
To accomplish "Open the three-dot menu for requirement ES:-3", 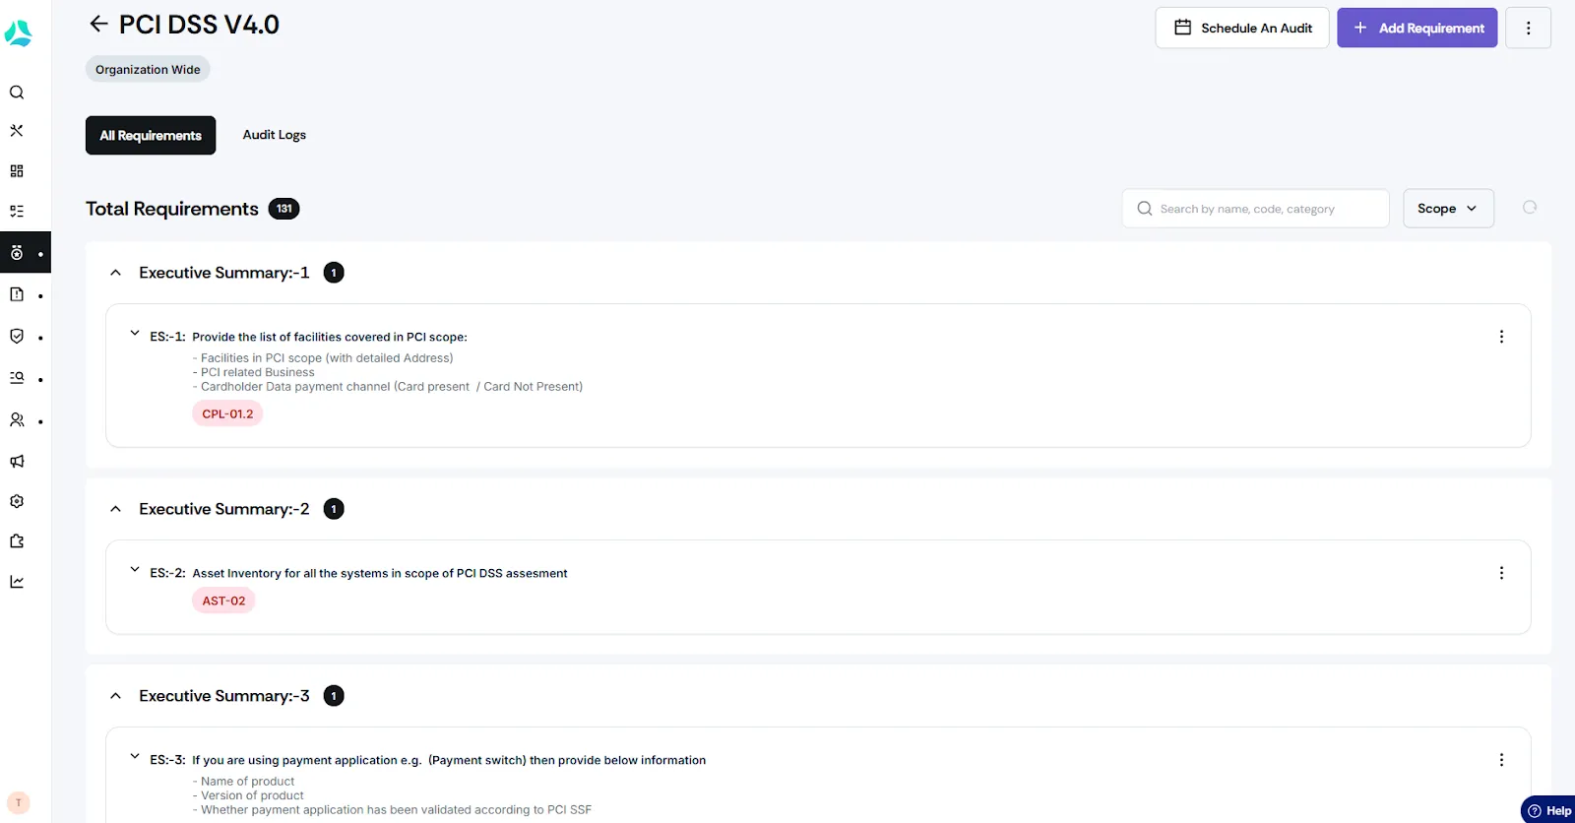I will tap(1501, 760).
